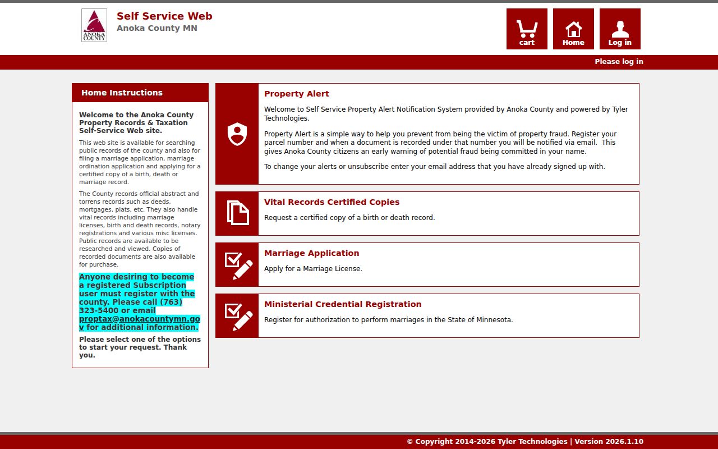
Task: Select the Marriage Application heading
Action: (312, 253)
